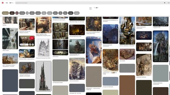This screenshot has height=95, width=170.
Task: Select the Props filter chip
Action: 65,13
